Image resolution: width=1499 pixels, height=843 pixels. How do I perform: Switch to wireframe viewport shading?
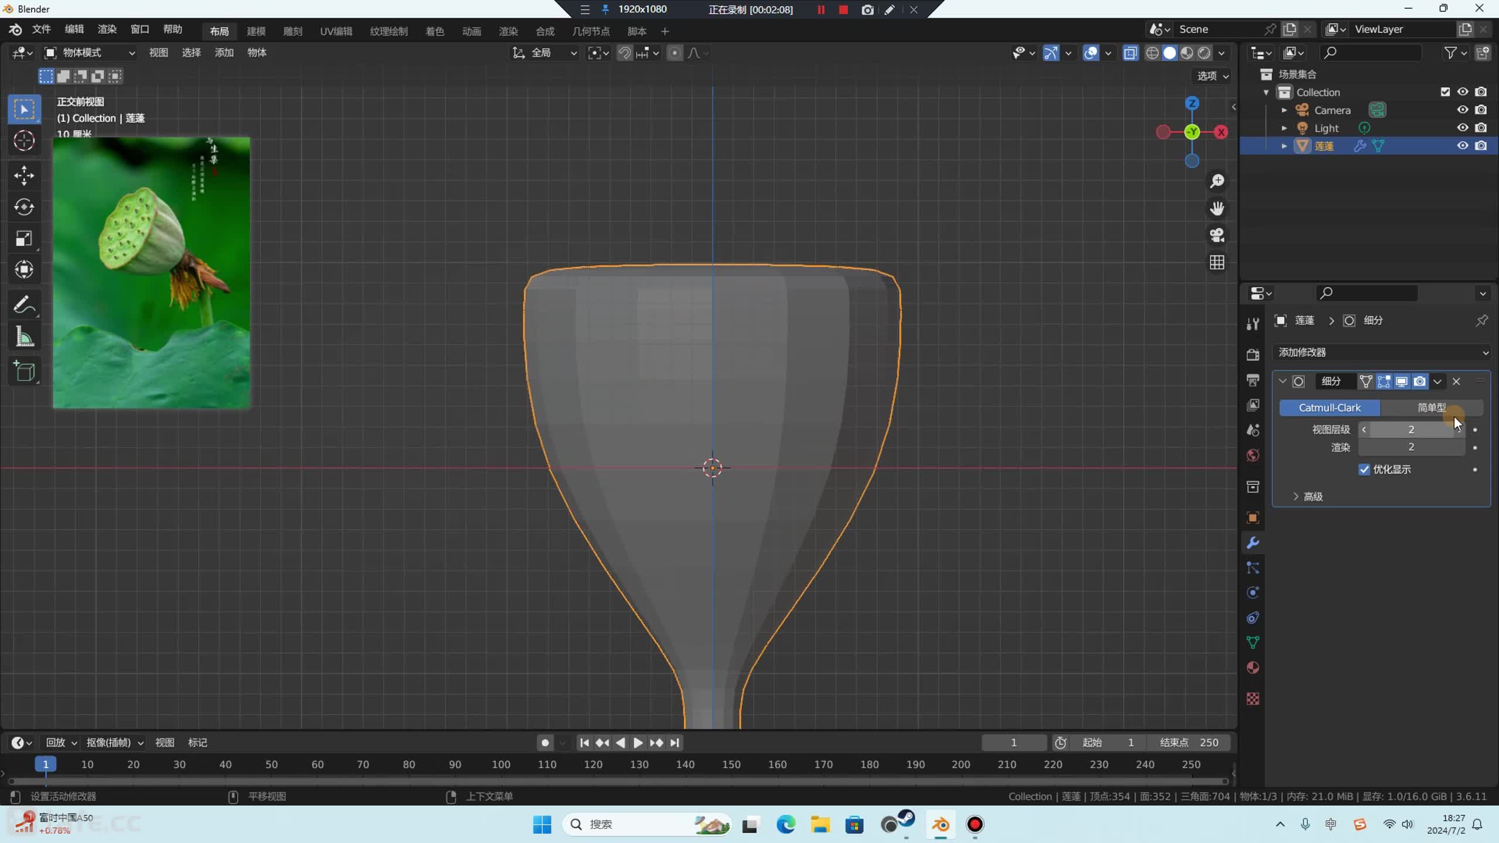point(1152,53)
